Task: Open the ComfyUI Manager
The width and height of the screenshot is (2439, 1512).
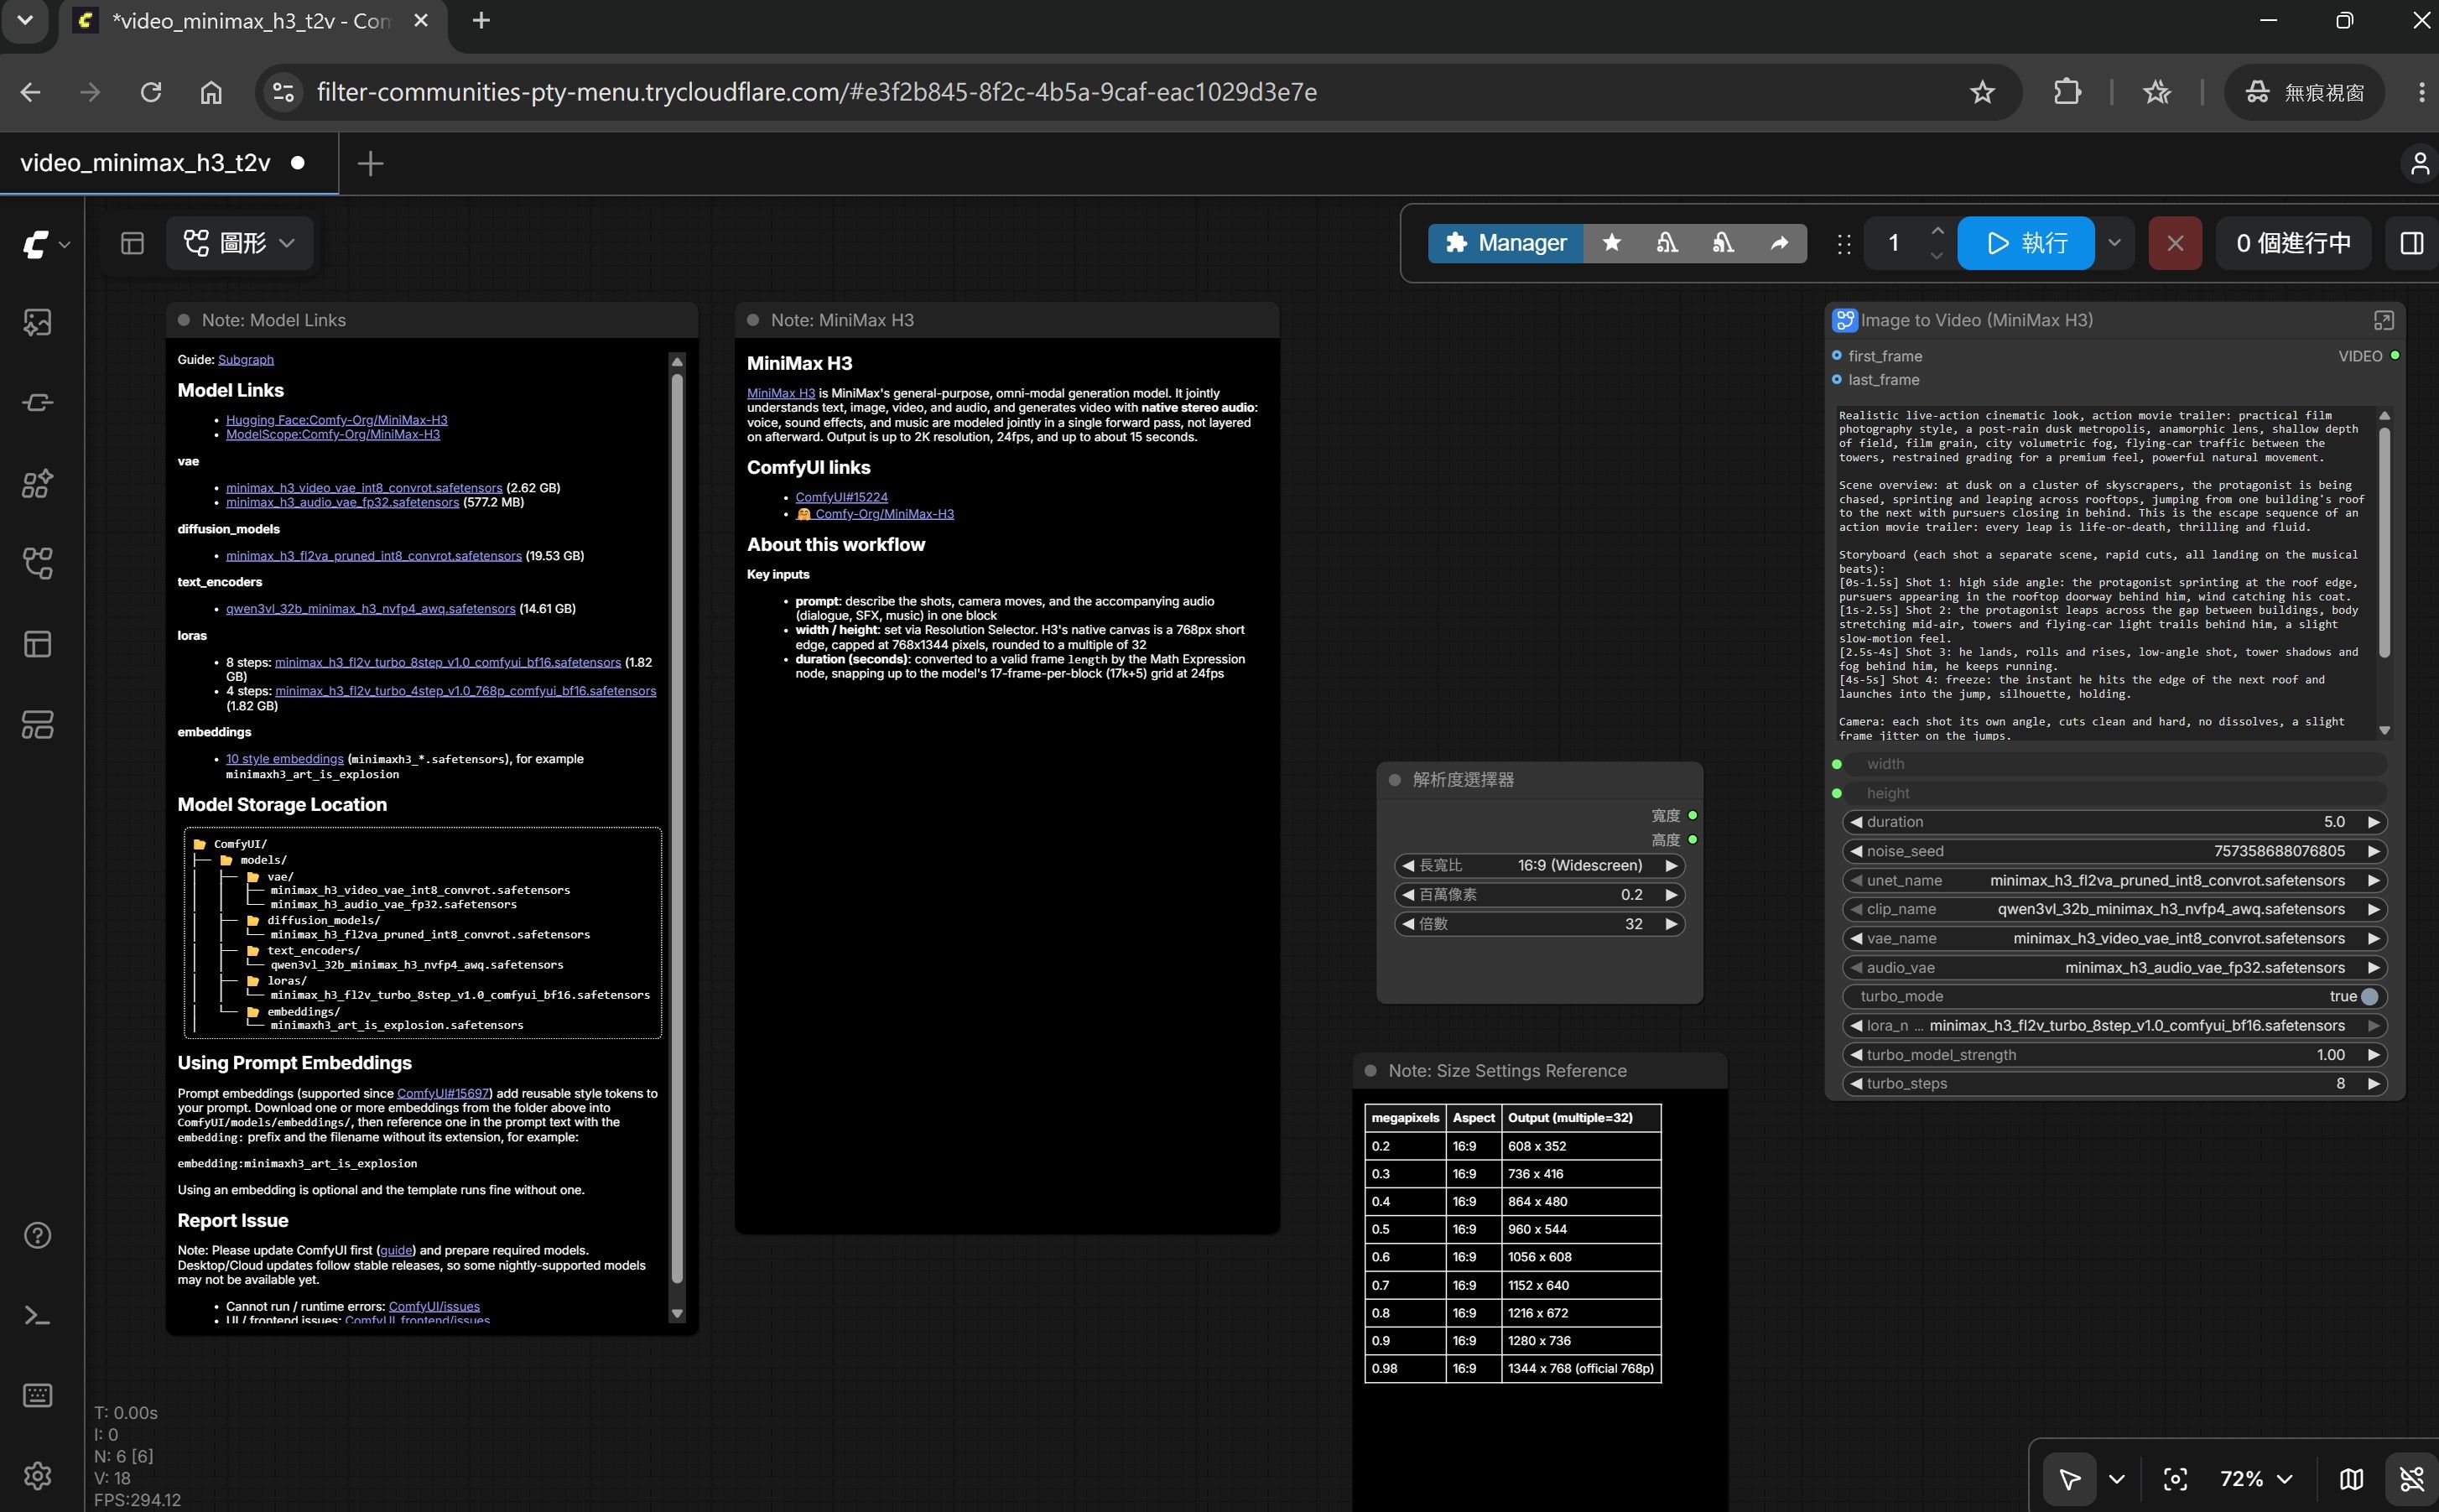Action: point(1505,243)
